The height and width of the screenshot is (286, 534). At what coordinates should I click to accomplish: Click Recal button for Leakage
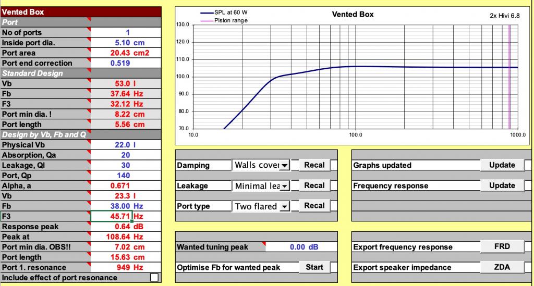(x=314, y=185)
